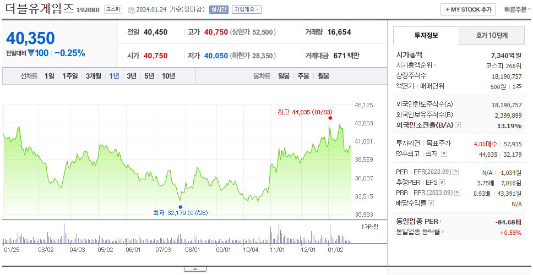This screenshot has height=275, width=533.
Task: Switch to 월봉 candle chart
Action: pyautogui.click(x=323, y=76)
